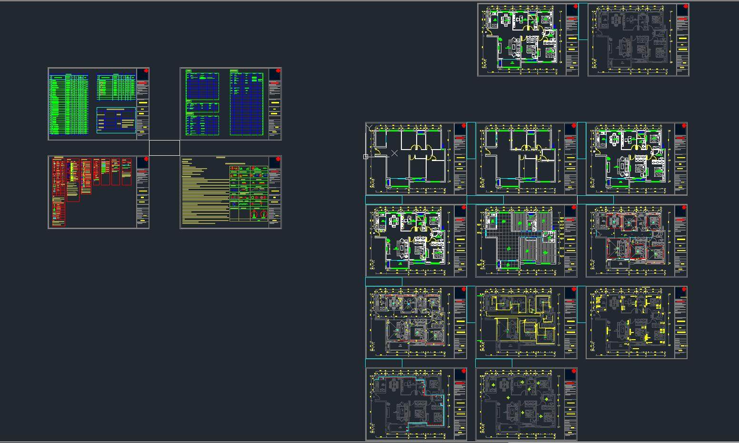
Task: Click the red diamond logo on the tan notes sheet
Action: pyautogui.click(x=278, y=160)
